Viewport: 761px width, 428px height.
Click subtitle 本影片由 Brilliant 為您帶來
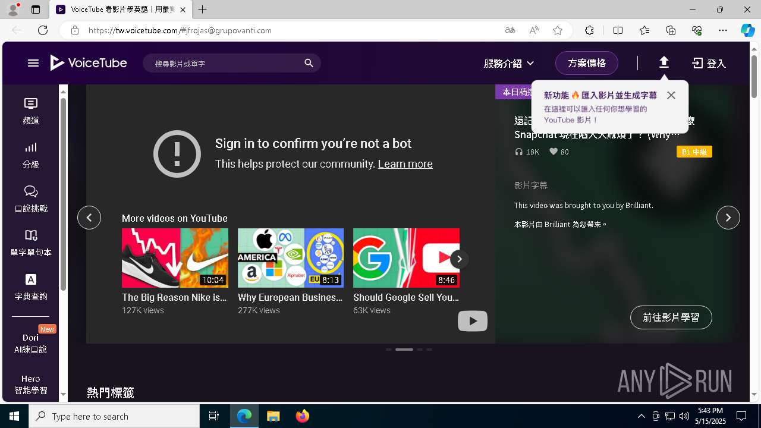tap(560, 225)
